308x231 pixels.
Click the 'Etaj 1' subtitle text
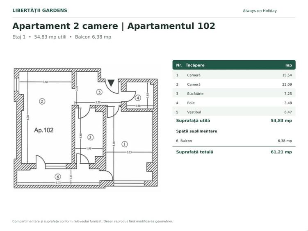pyautogui.click(x=19, y=37)
